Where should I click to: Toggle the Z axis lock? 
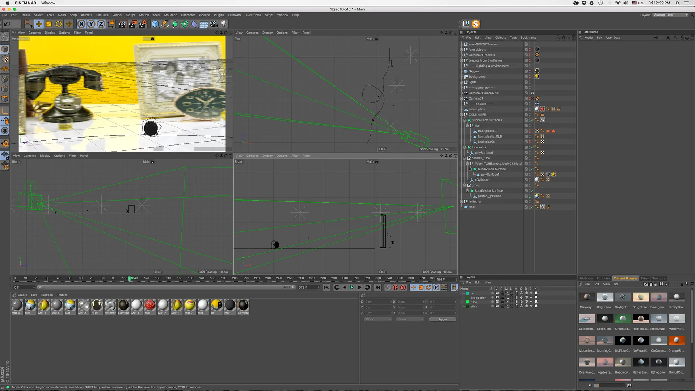(x=101, y=24)
